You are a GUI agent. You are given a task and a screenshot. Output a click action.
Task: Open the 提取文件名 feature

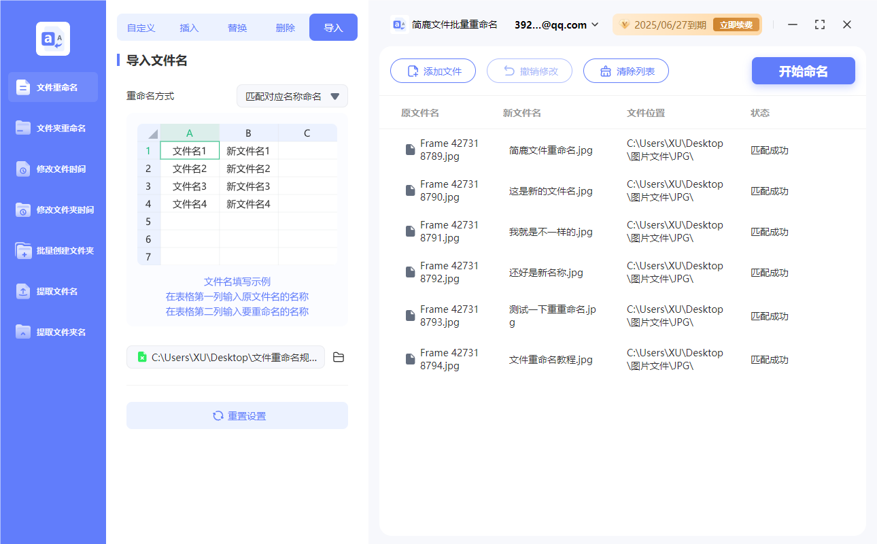pos(52,291)
